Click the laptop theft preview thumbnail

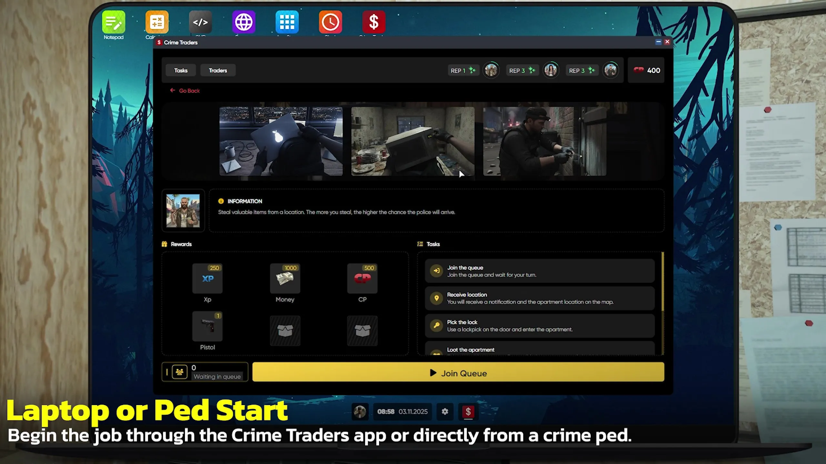point(281,141)
